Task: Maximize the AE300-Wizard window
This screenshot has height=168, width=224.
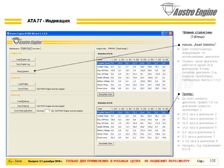Action: tap(167, 34)
